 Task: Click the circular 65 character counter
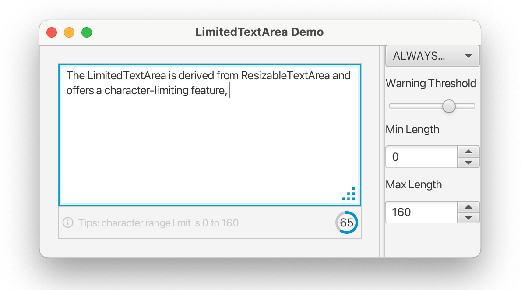pos(346,223)
